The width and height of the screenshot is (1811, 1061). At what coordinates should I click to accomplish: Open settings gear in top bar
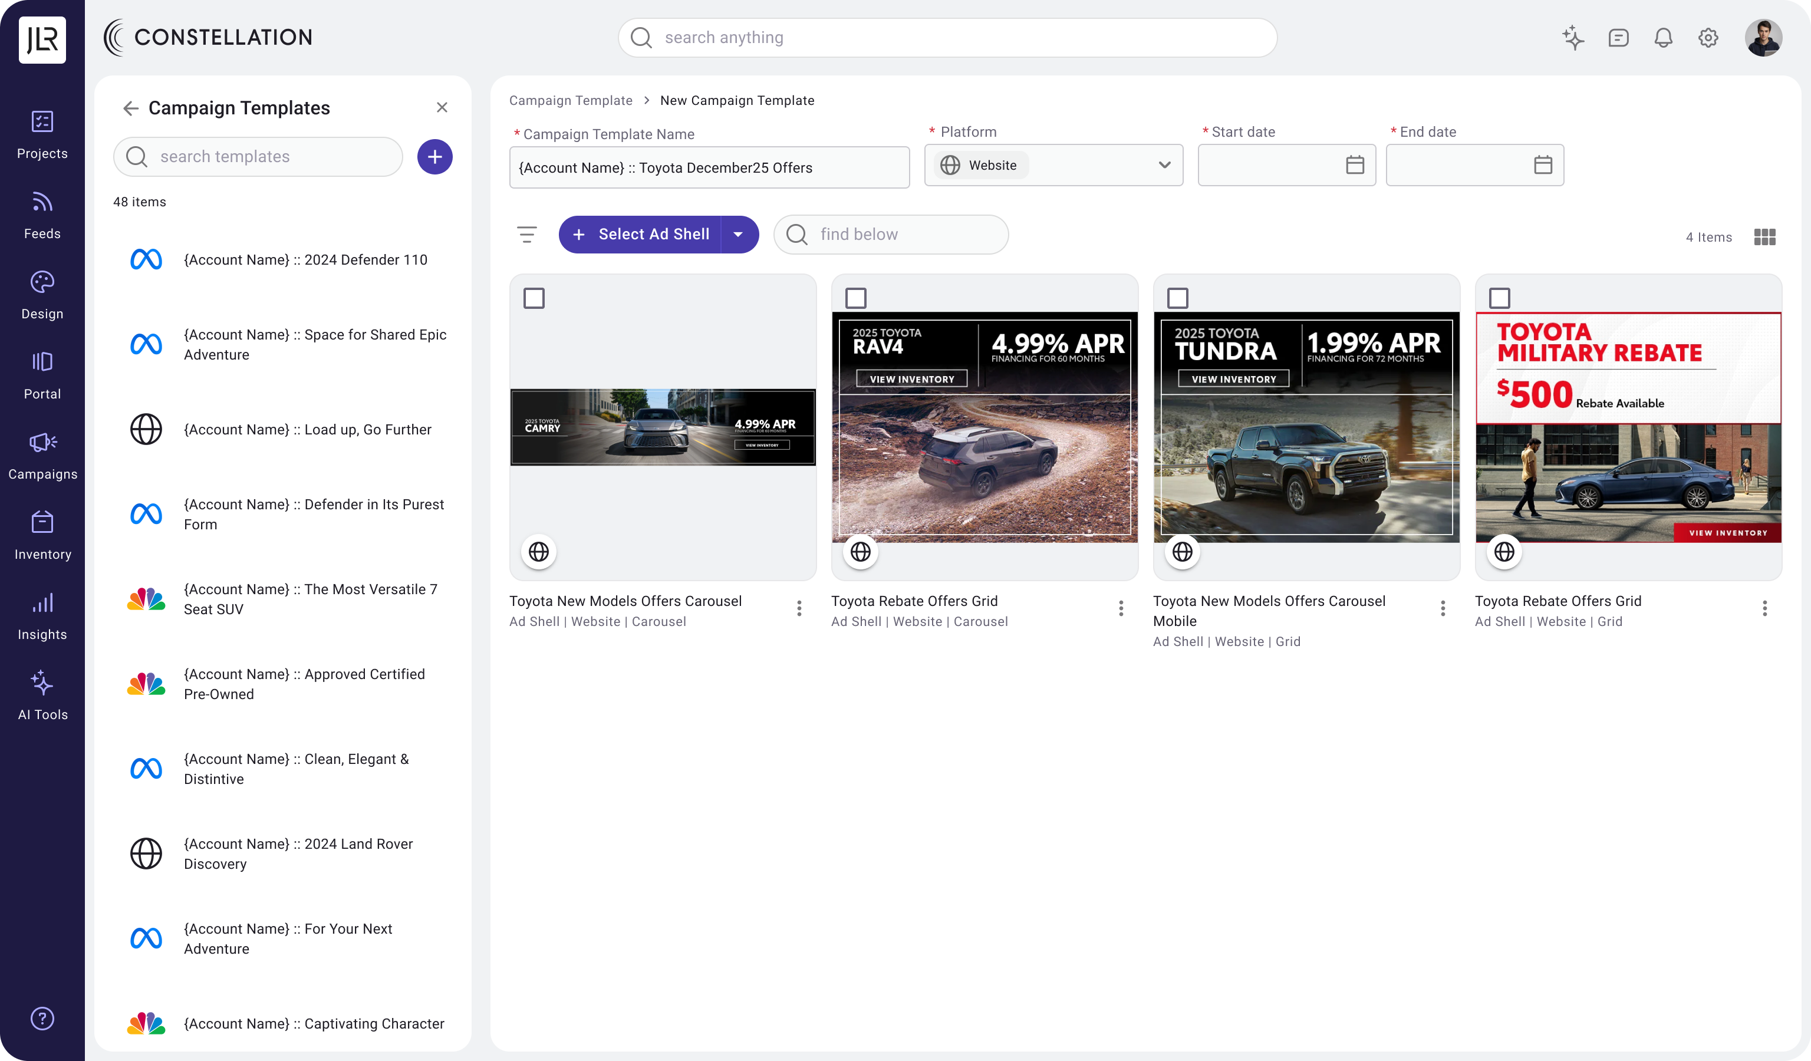(x=1707, y=37)
